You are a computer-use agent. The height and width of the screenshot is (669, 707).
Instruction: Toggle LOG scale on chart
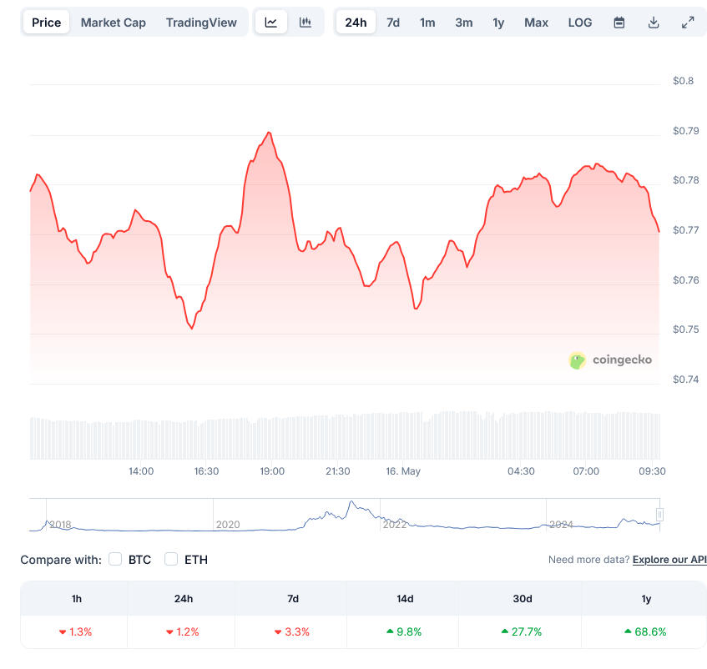click(579, 23)
